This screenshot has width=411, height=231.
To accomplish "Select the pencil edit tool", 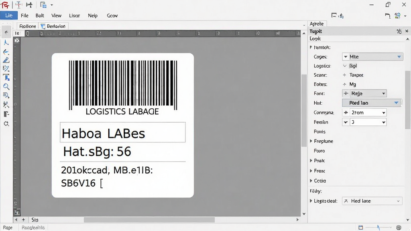I will point(6,60).
